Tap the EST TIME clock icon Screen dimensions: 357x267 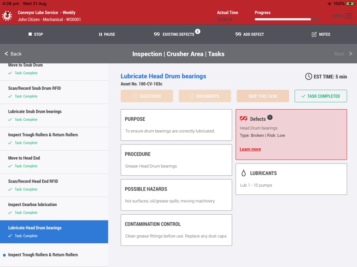coord(308,76)
